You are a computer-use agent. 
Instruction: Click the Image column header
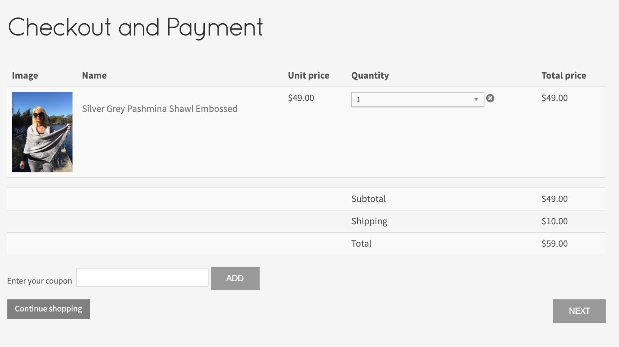tap(25, 76)
